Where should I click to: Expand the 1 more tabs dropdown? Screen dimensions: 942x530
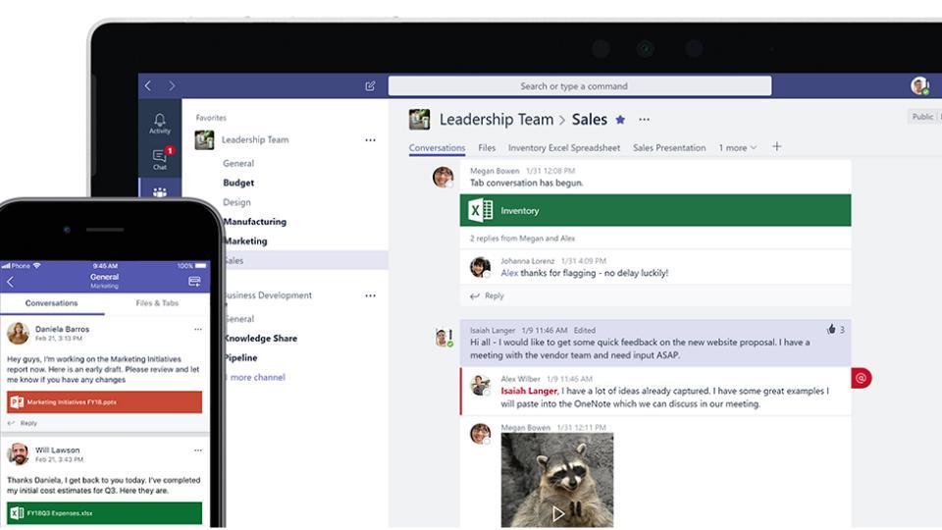(738, 148)
